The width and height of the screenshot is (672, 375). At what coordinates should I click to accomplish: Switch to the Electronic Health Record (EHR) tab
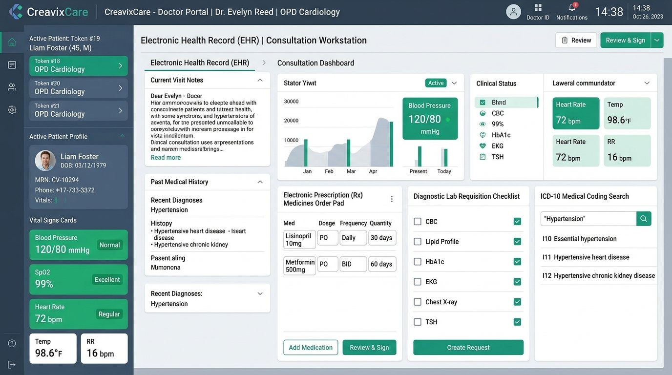tap(200, 62)
